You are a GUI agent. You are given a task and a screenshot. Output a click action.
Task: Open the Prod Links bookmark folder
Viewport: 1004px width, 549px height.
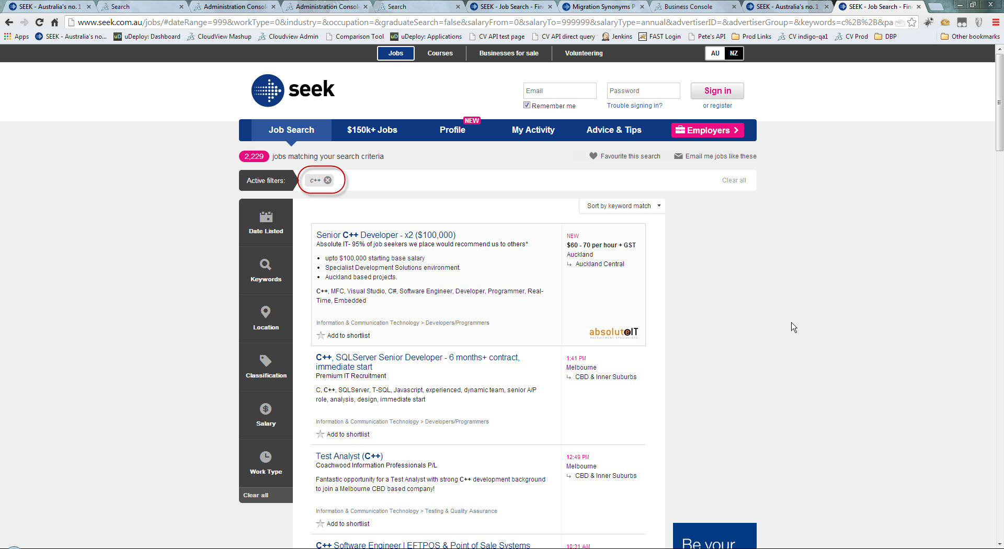(751, 37)
